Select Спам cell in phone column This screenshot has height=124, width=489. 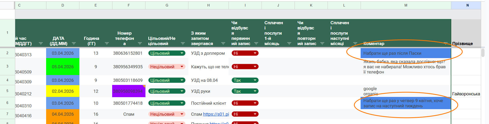click(x=129, y=114)
